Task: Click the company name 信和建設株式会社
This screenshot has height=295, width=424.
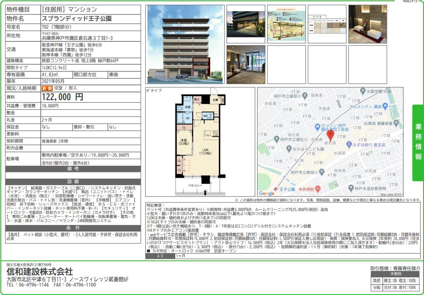Action: click(40, 271)
